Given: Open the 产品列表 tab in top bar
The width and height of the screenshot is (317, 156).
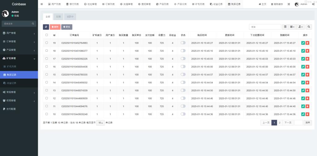Looking at the screenshot, I should pyautogui.click(x=163, y=4).
